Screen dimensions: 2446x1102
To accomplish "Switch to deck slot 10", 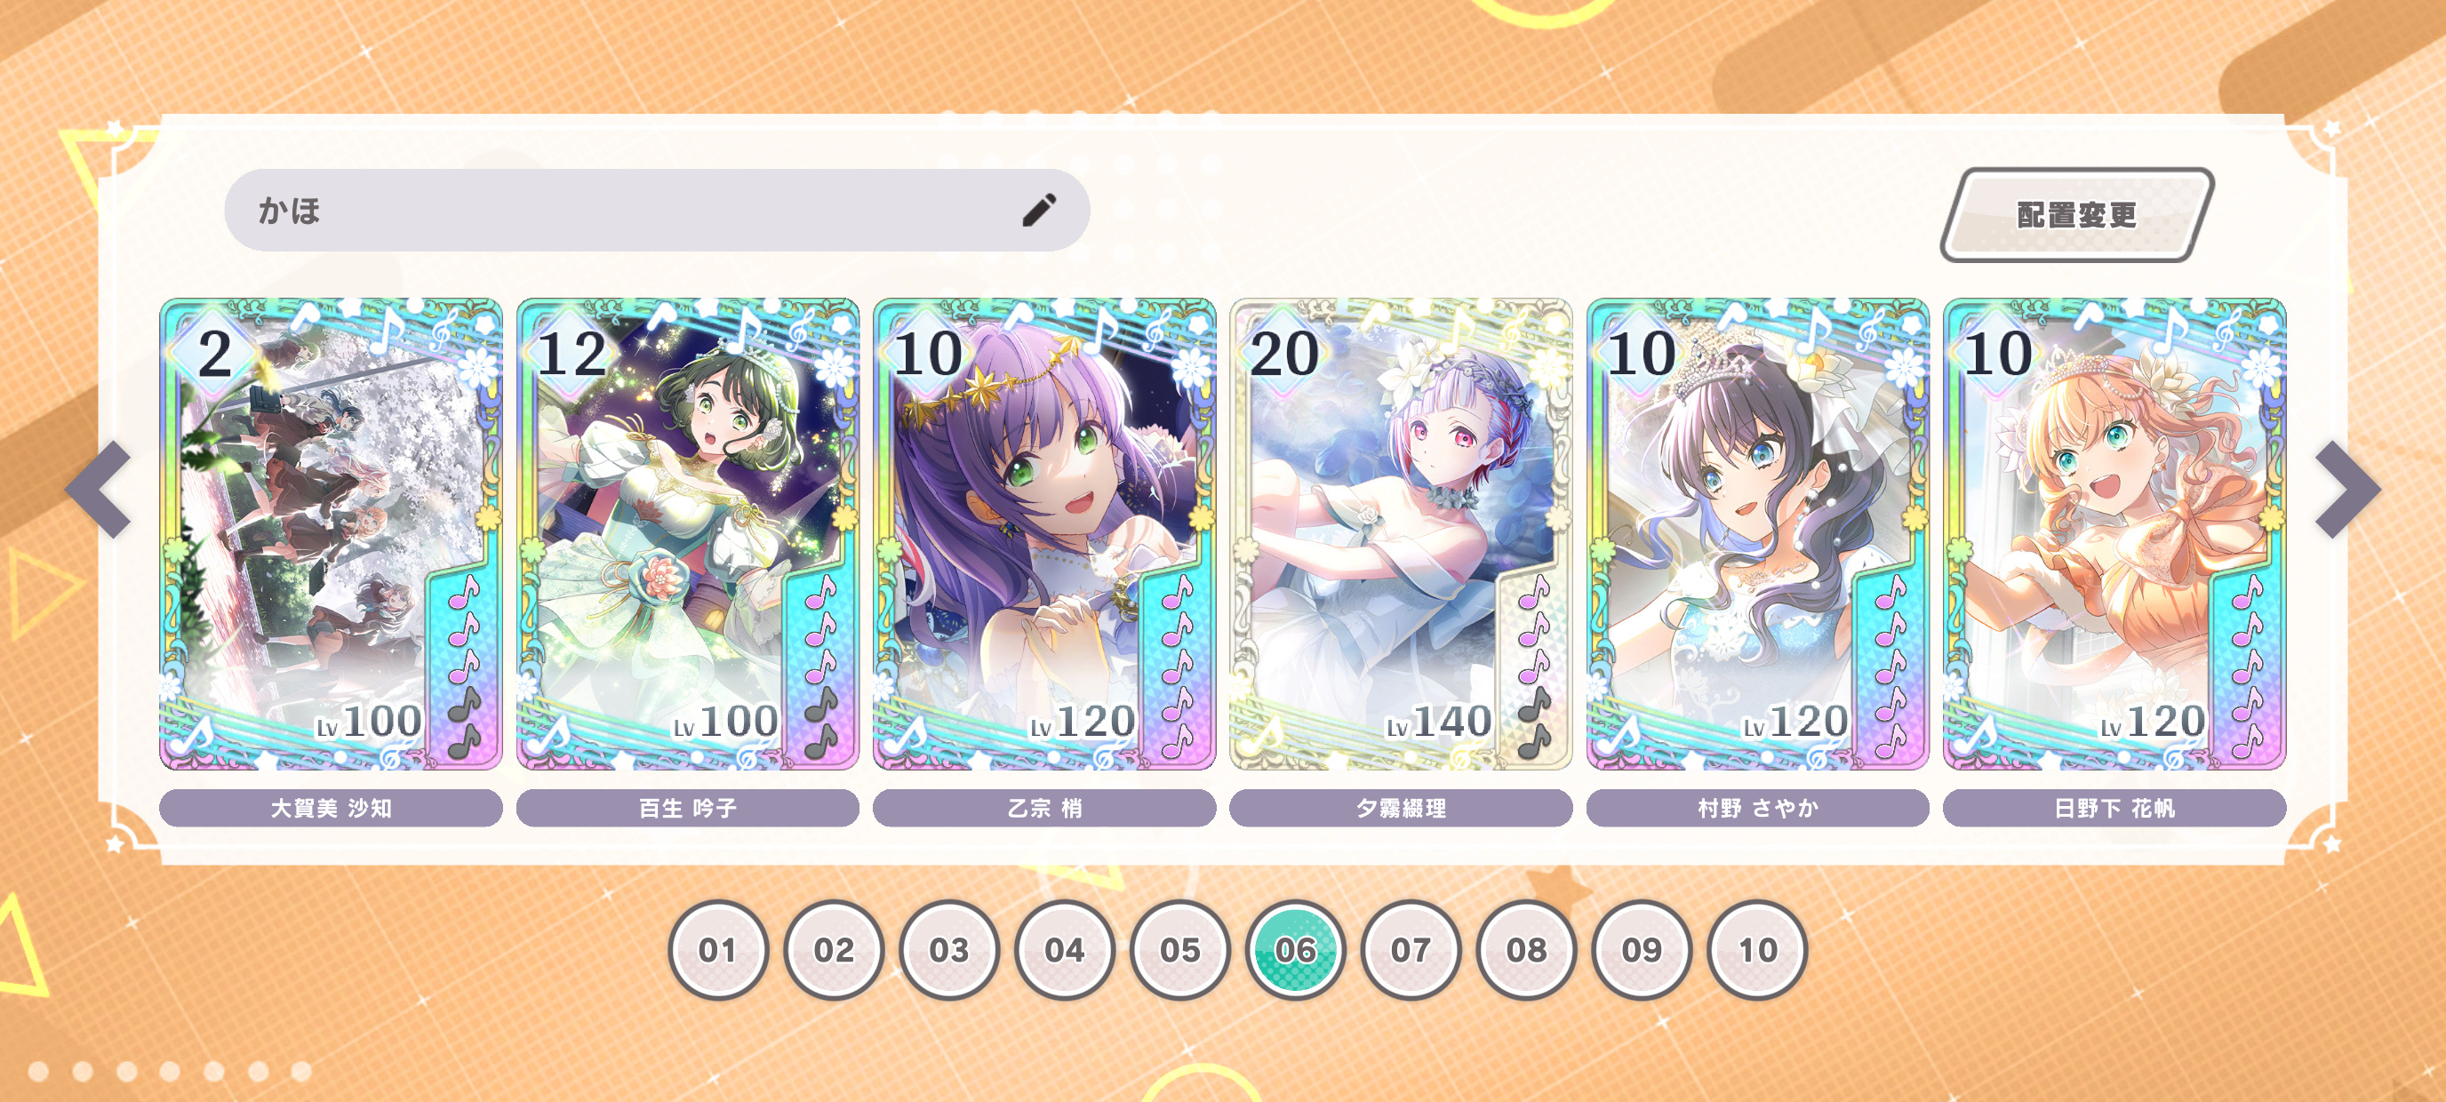I will (x=1757, y=949).
